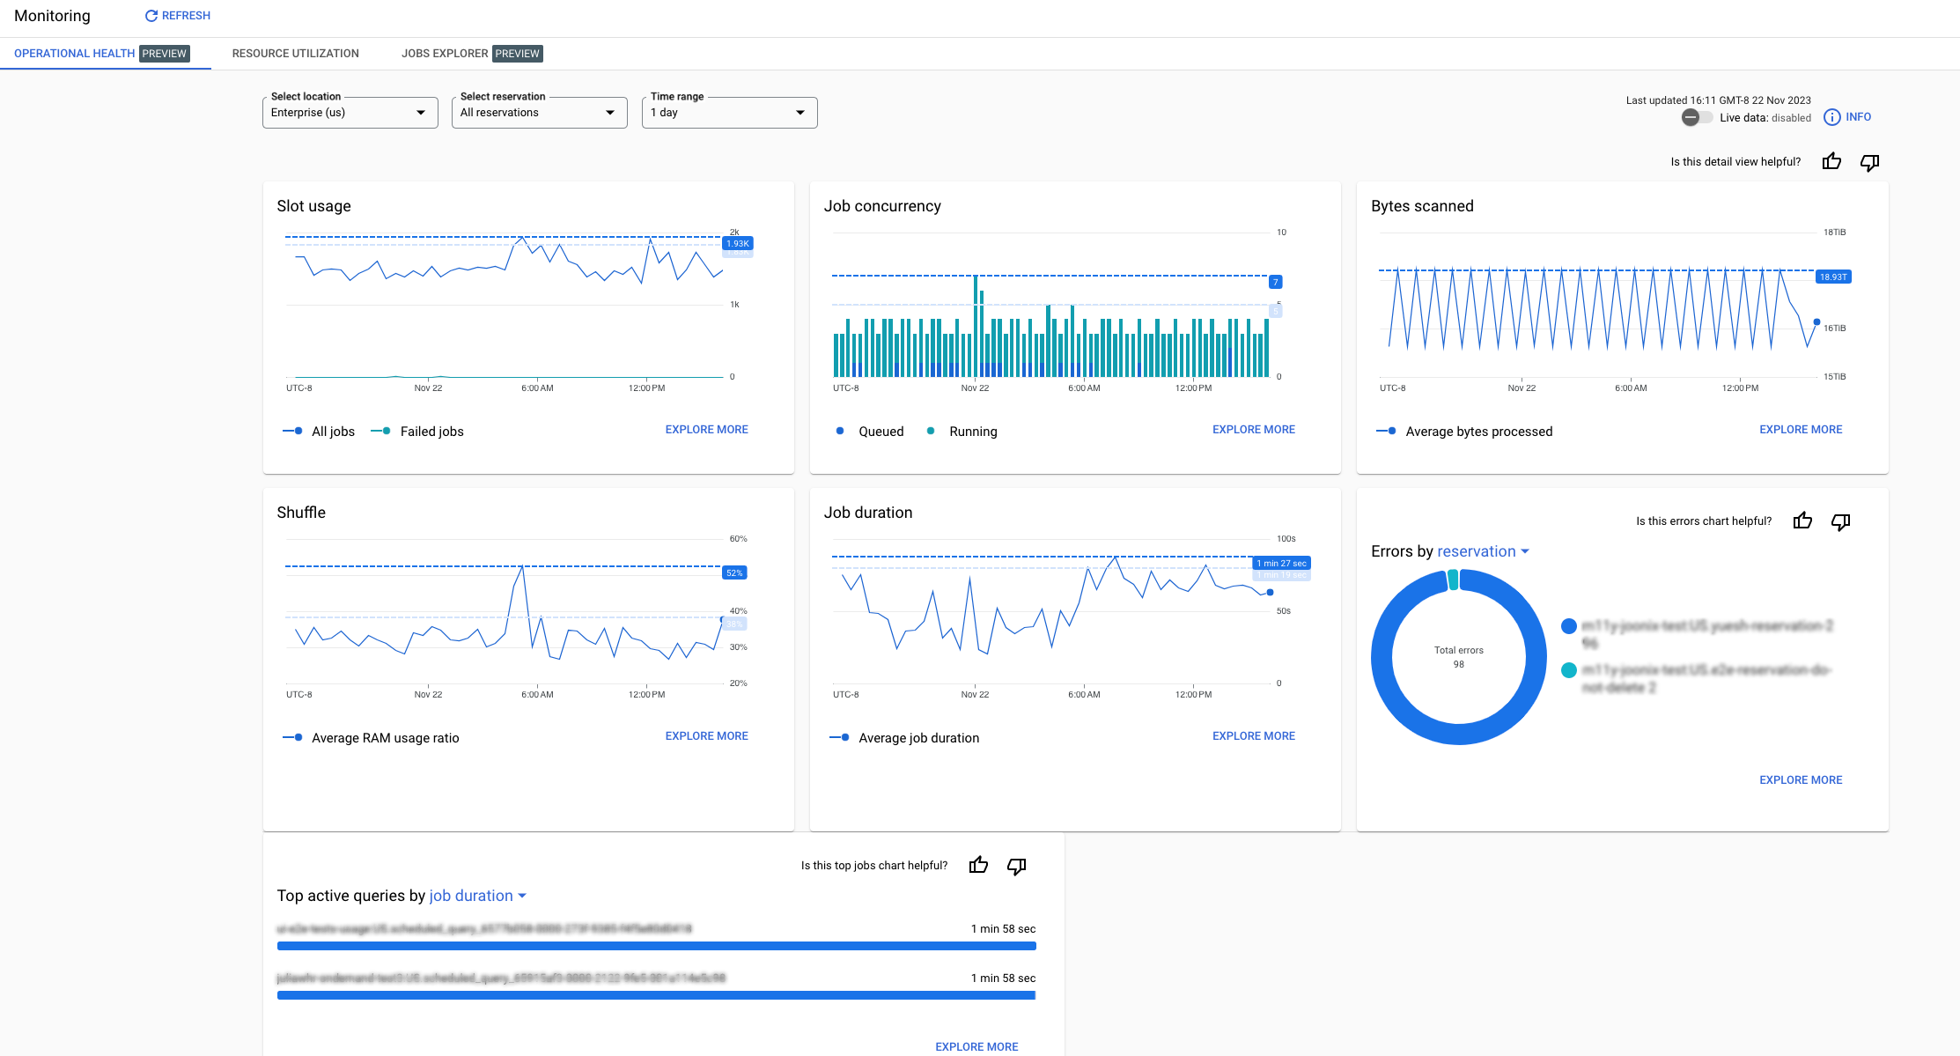Image resolution: width=1960 pixels, height=1056 pixels.
Task: Click the thumbs up icon for top jobs chart
Action: [977, 865]
